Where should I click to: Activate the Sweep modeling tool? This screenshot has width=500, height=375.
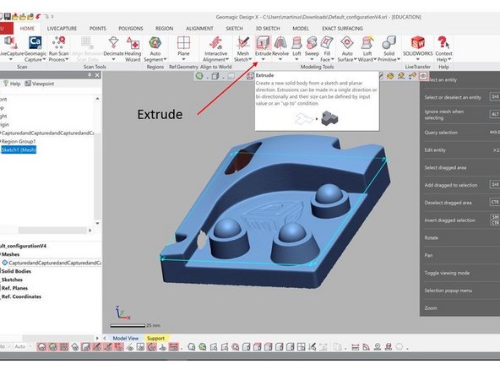(312, 42)
